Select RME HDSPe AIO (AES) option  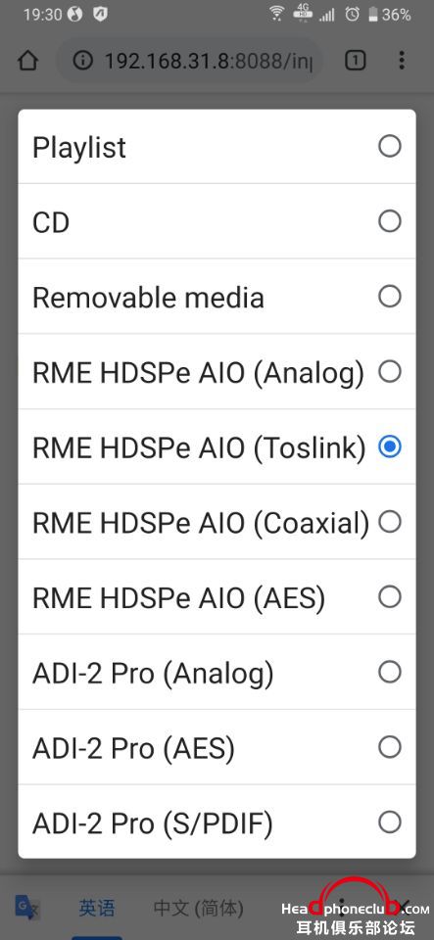pos(217,597)
